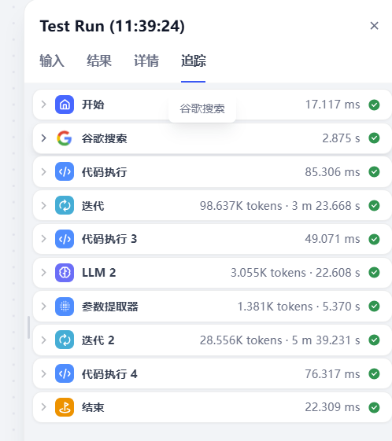The width and height of the screenshot is (392, 441).
Task: Click the orange 结束 node icon
Action: (65, 407)
